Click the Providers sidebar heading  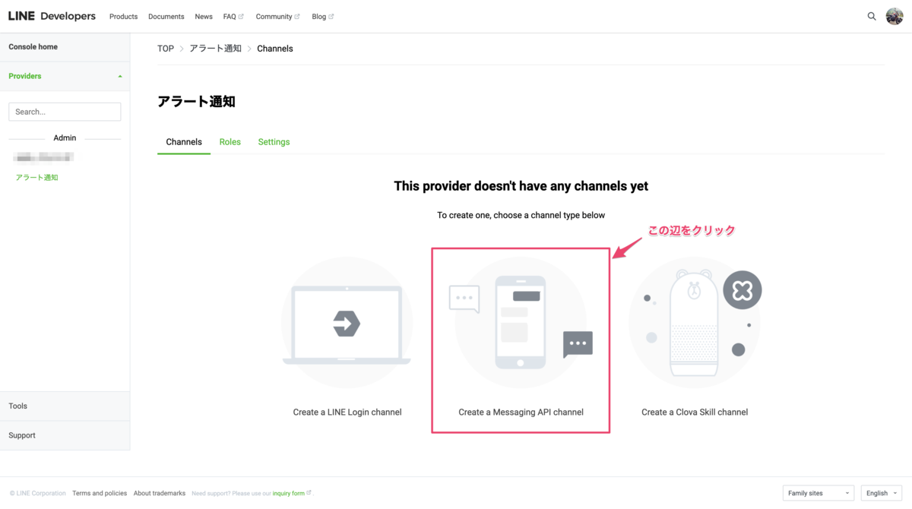pos(25,76)
